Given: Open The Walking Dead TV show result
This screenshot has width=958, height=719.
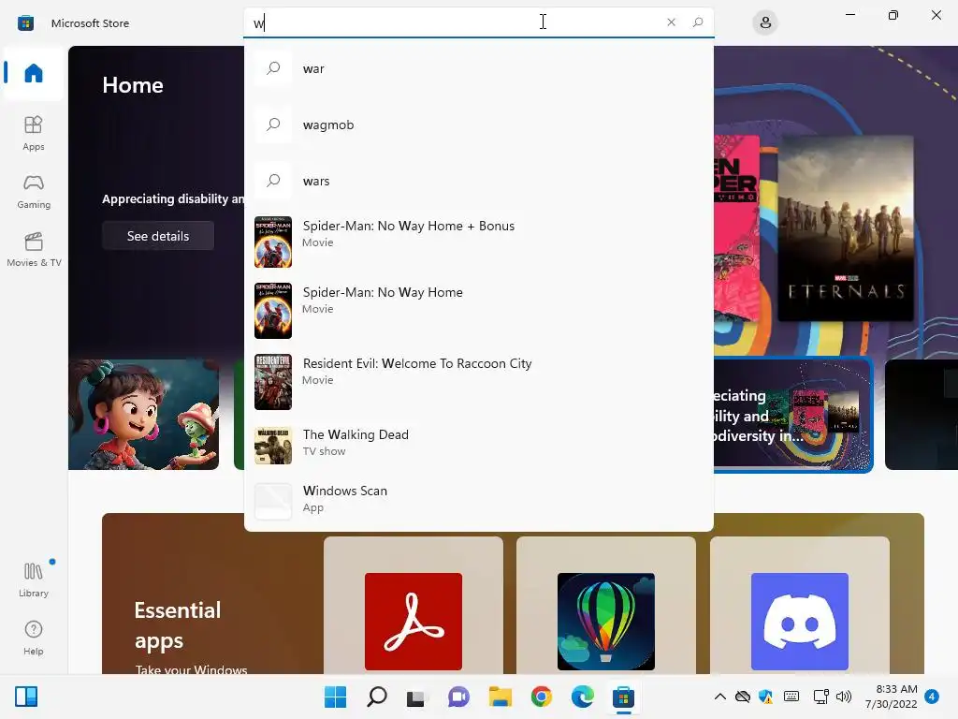Looking at the screenshot, I should tap(479, 445).
